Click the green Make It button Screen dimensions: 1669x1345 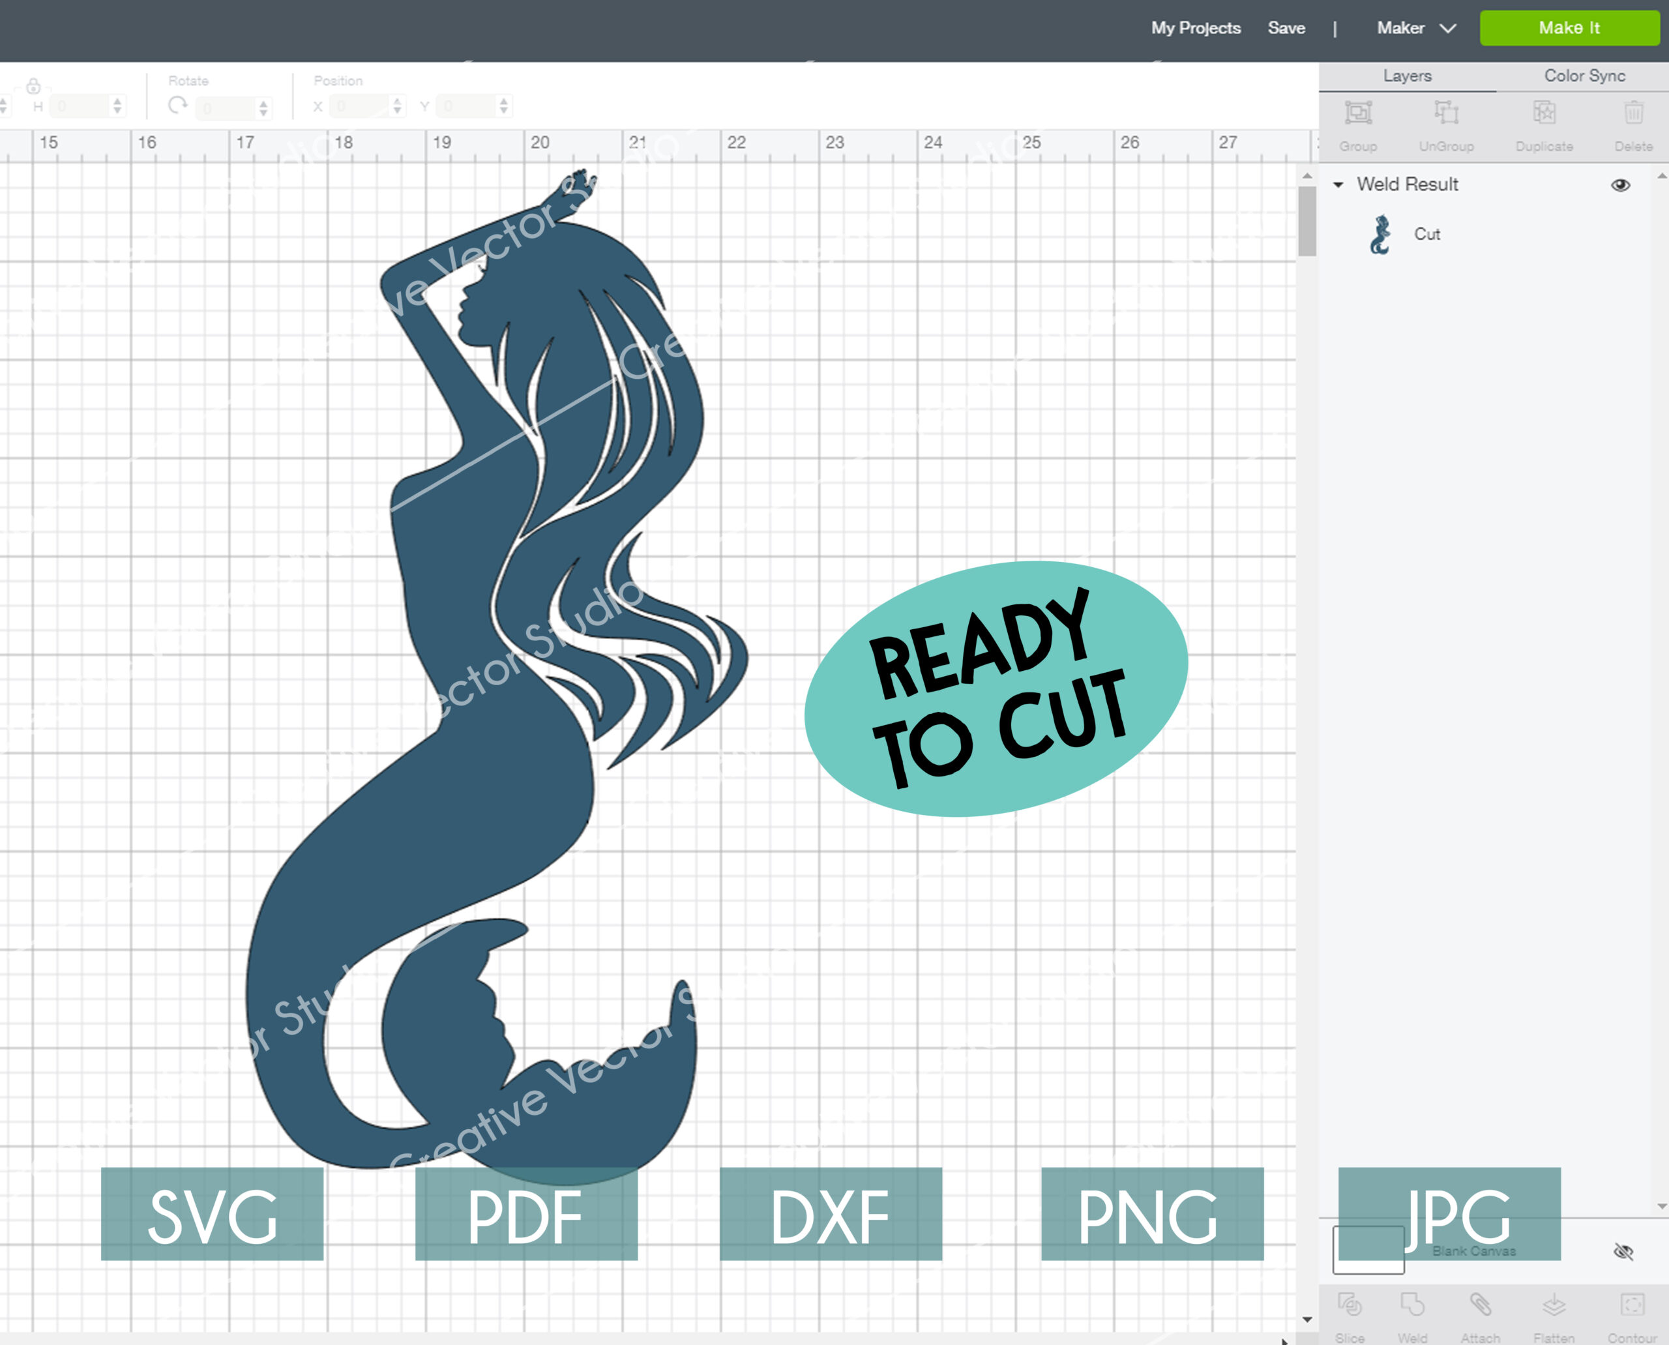(1569, 28)
